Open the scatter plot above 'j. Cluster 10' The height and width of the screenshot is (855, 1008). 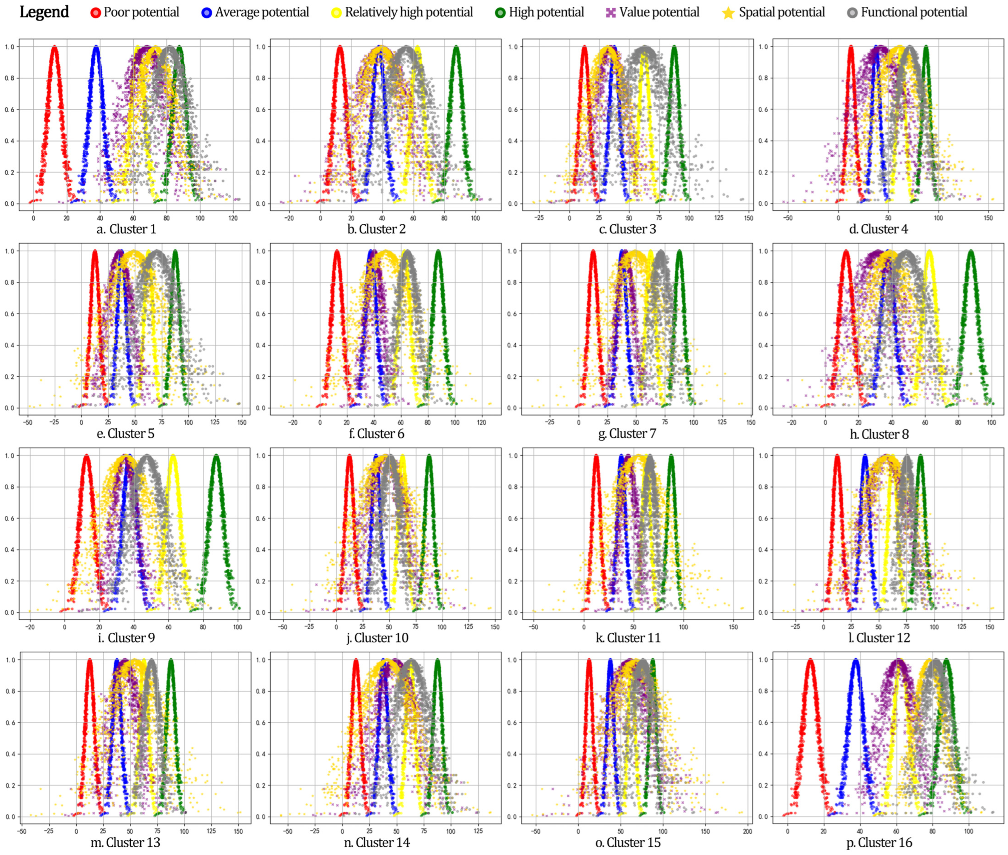coord(386,533)
